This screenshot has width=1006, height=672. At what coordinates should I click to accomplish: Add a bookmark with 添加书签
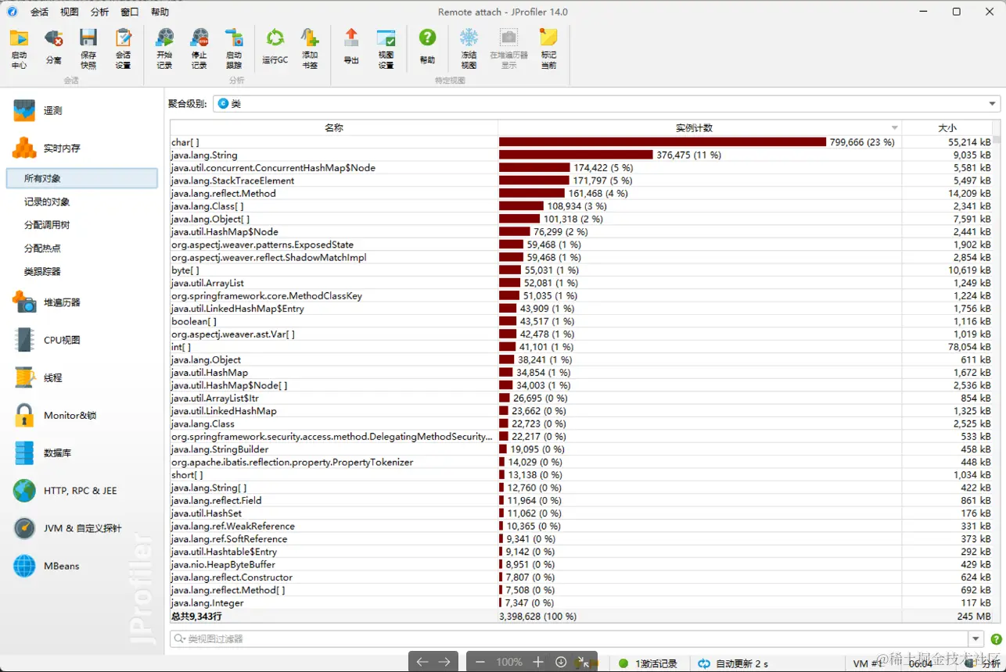click(310, 48)
